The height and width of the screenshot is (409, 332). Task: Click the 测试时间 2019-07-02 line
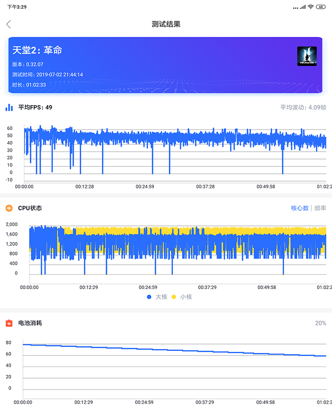click(47, 75)
